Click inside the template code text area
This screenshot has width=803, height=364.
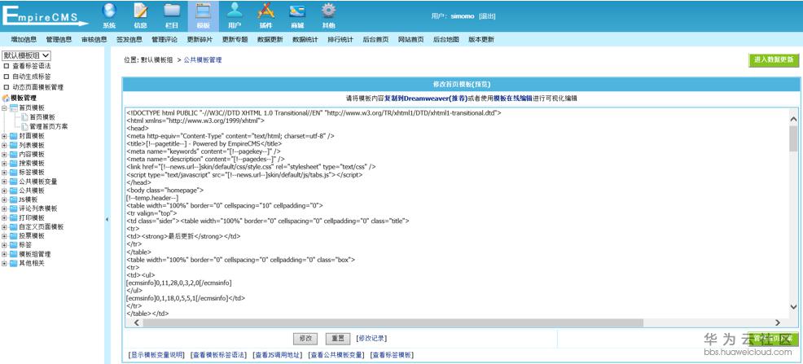[x=457, y=213]
